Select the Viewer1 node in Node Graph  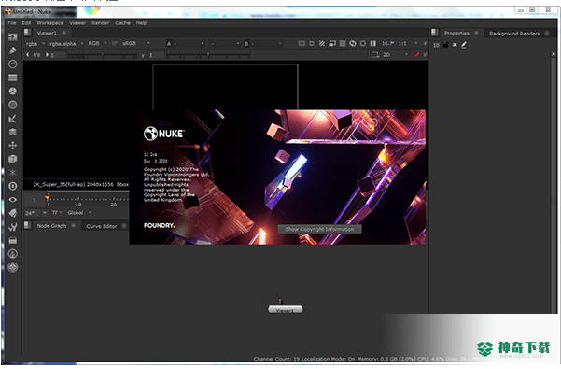pyautogui.click(x=285, y=309)
